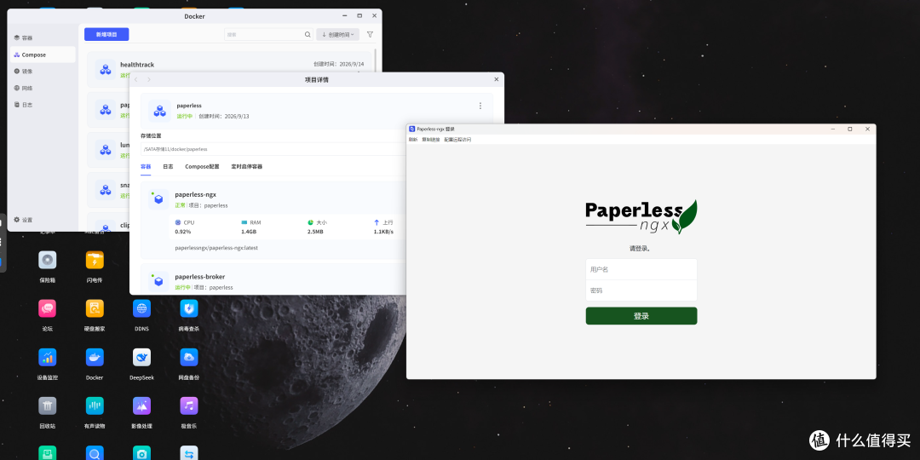The image size is (920, 460).
Task: Focus the 用户名 input field
Action: click(x=641, y=269)
